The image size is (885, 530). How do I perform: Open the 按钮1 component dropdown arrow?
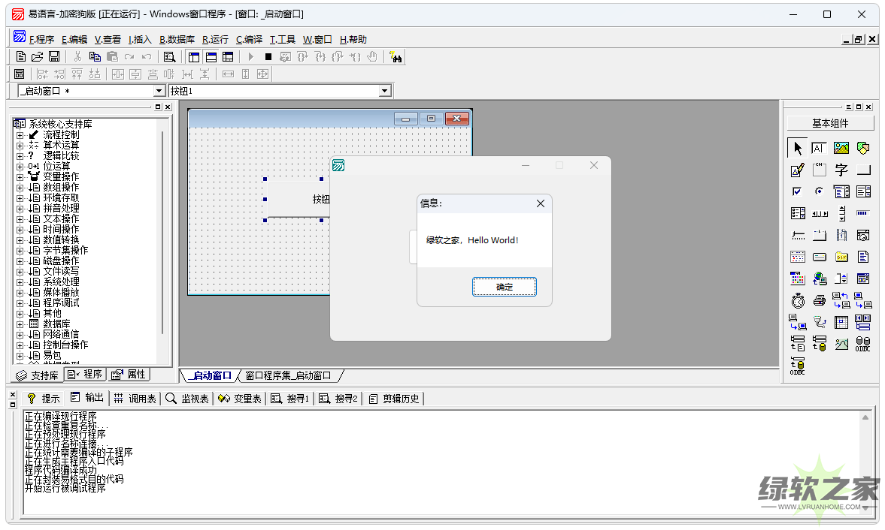pos(385,91)
